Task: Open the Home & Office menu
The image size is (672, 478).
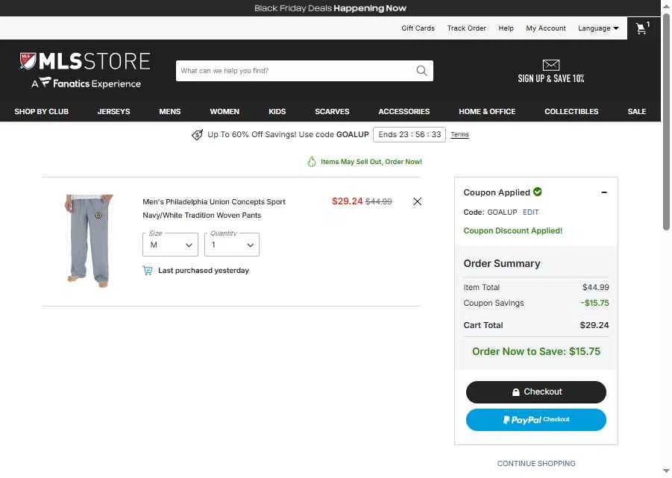Action: click(x=487, y=111)
